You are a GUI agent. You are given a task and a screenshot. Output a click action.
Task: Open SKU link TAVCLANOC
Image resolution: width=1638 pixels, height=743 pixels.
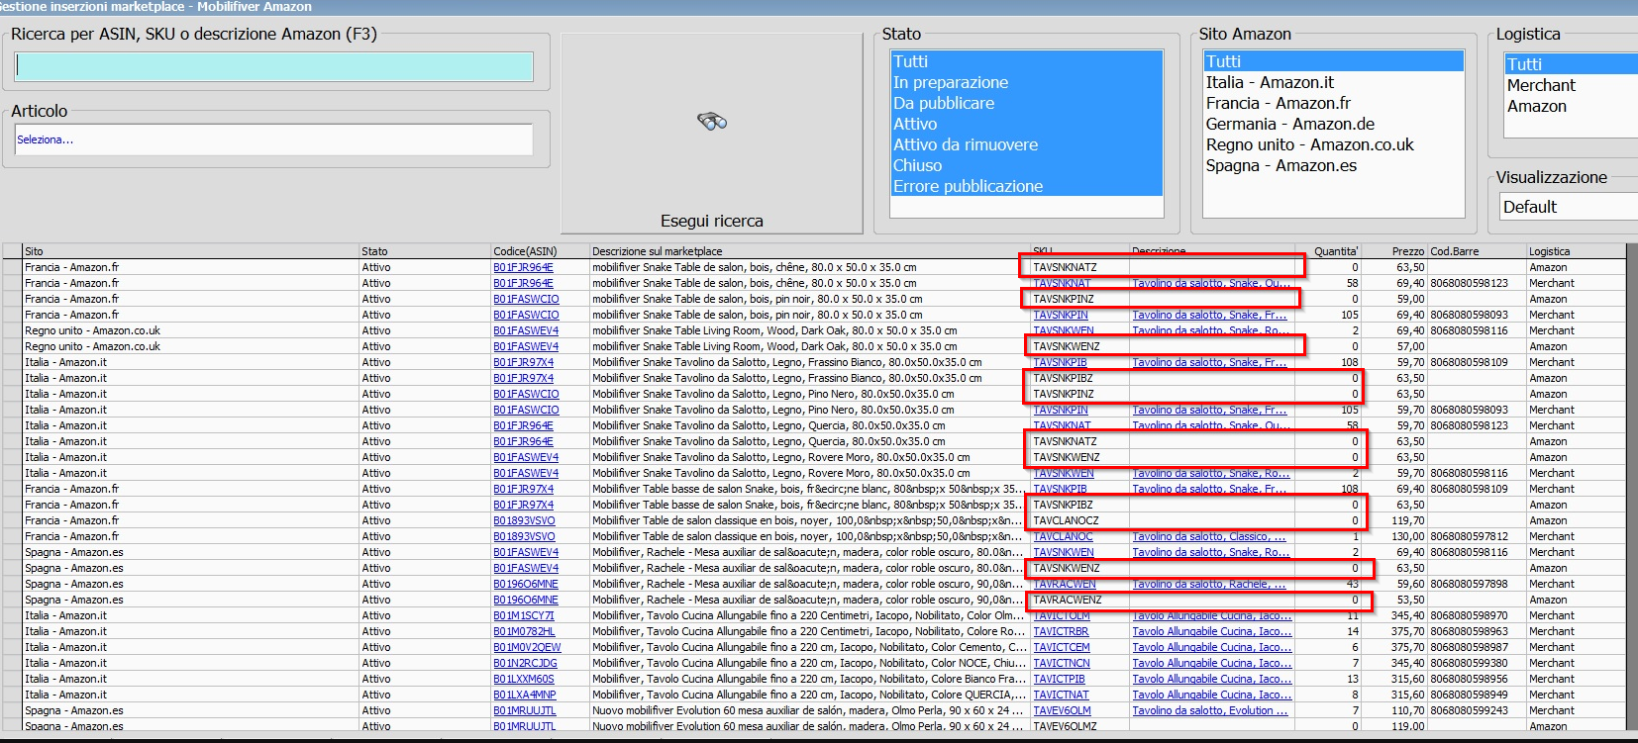click(1063, 536)
